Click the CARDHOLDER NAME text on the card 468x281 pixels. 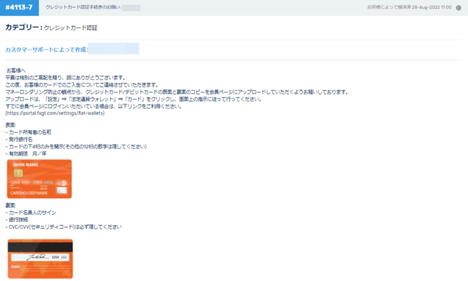coord(29,192)
